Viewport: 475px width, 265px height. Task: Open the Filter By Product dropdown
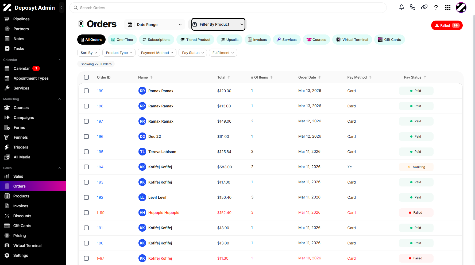pyautogui.click(x=218, y=24)
